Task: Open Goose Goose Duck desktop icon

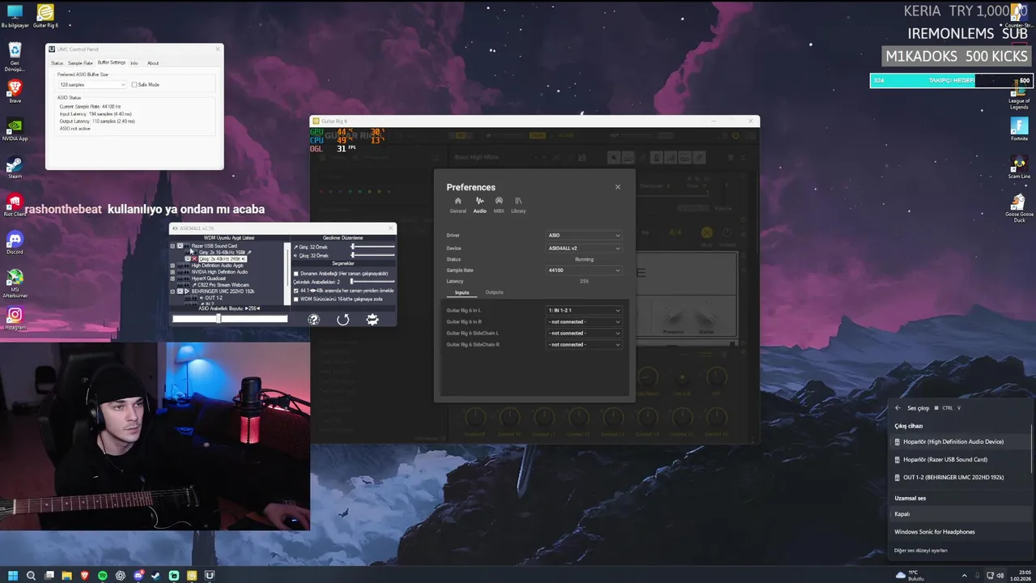Action: [1019, 206]
